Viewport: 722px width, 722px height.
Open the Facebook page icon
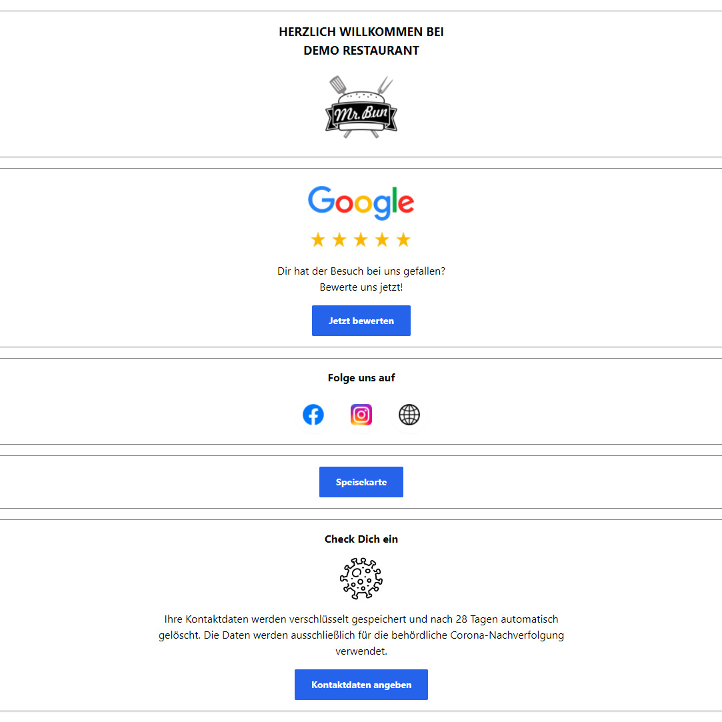[313, 415]
